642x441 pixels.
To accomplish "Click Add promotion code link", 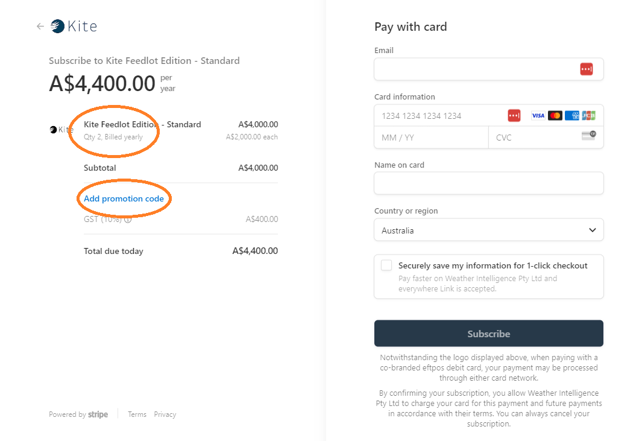I will tap(124, 198).
